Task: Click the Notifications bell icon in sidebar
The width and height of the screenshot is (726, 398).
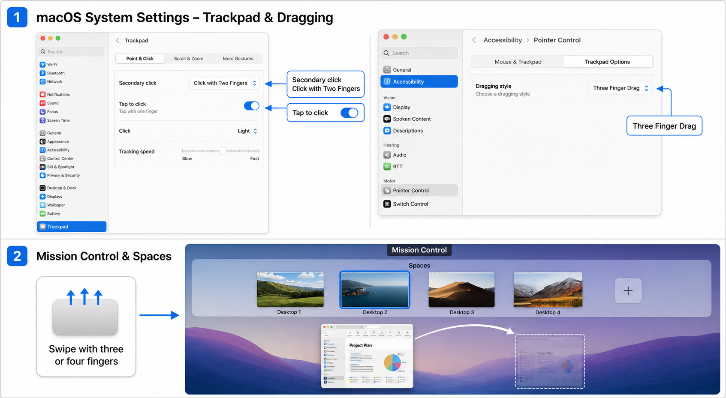Action: tap(42, 94)
